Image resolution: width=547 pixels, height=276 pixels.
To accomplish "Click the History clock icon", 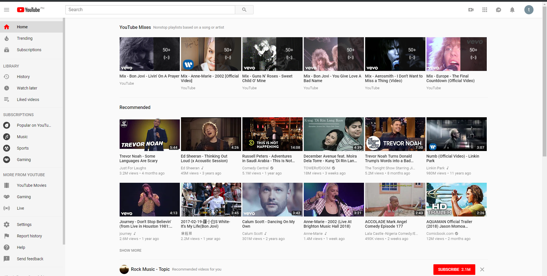I will tap(7, 77).
